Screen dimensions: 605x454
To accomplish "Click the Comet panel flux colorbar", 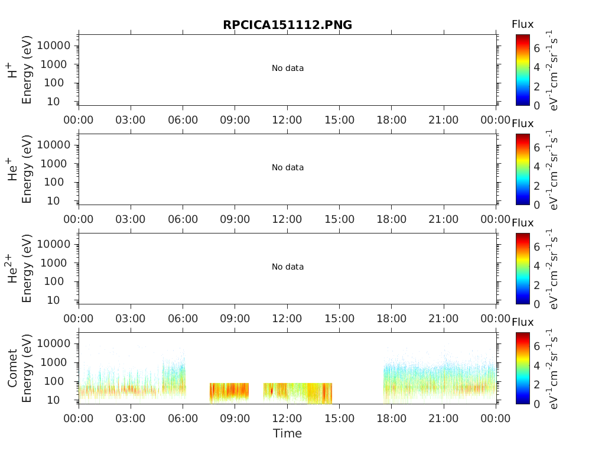I will pyautogui.click(x=523, y=368).
